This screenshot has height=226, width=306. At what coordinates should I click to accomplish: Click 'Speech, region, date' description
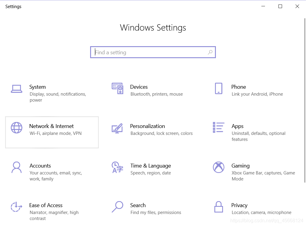click(151, 173)
